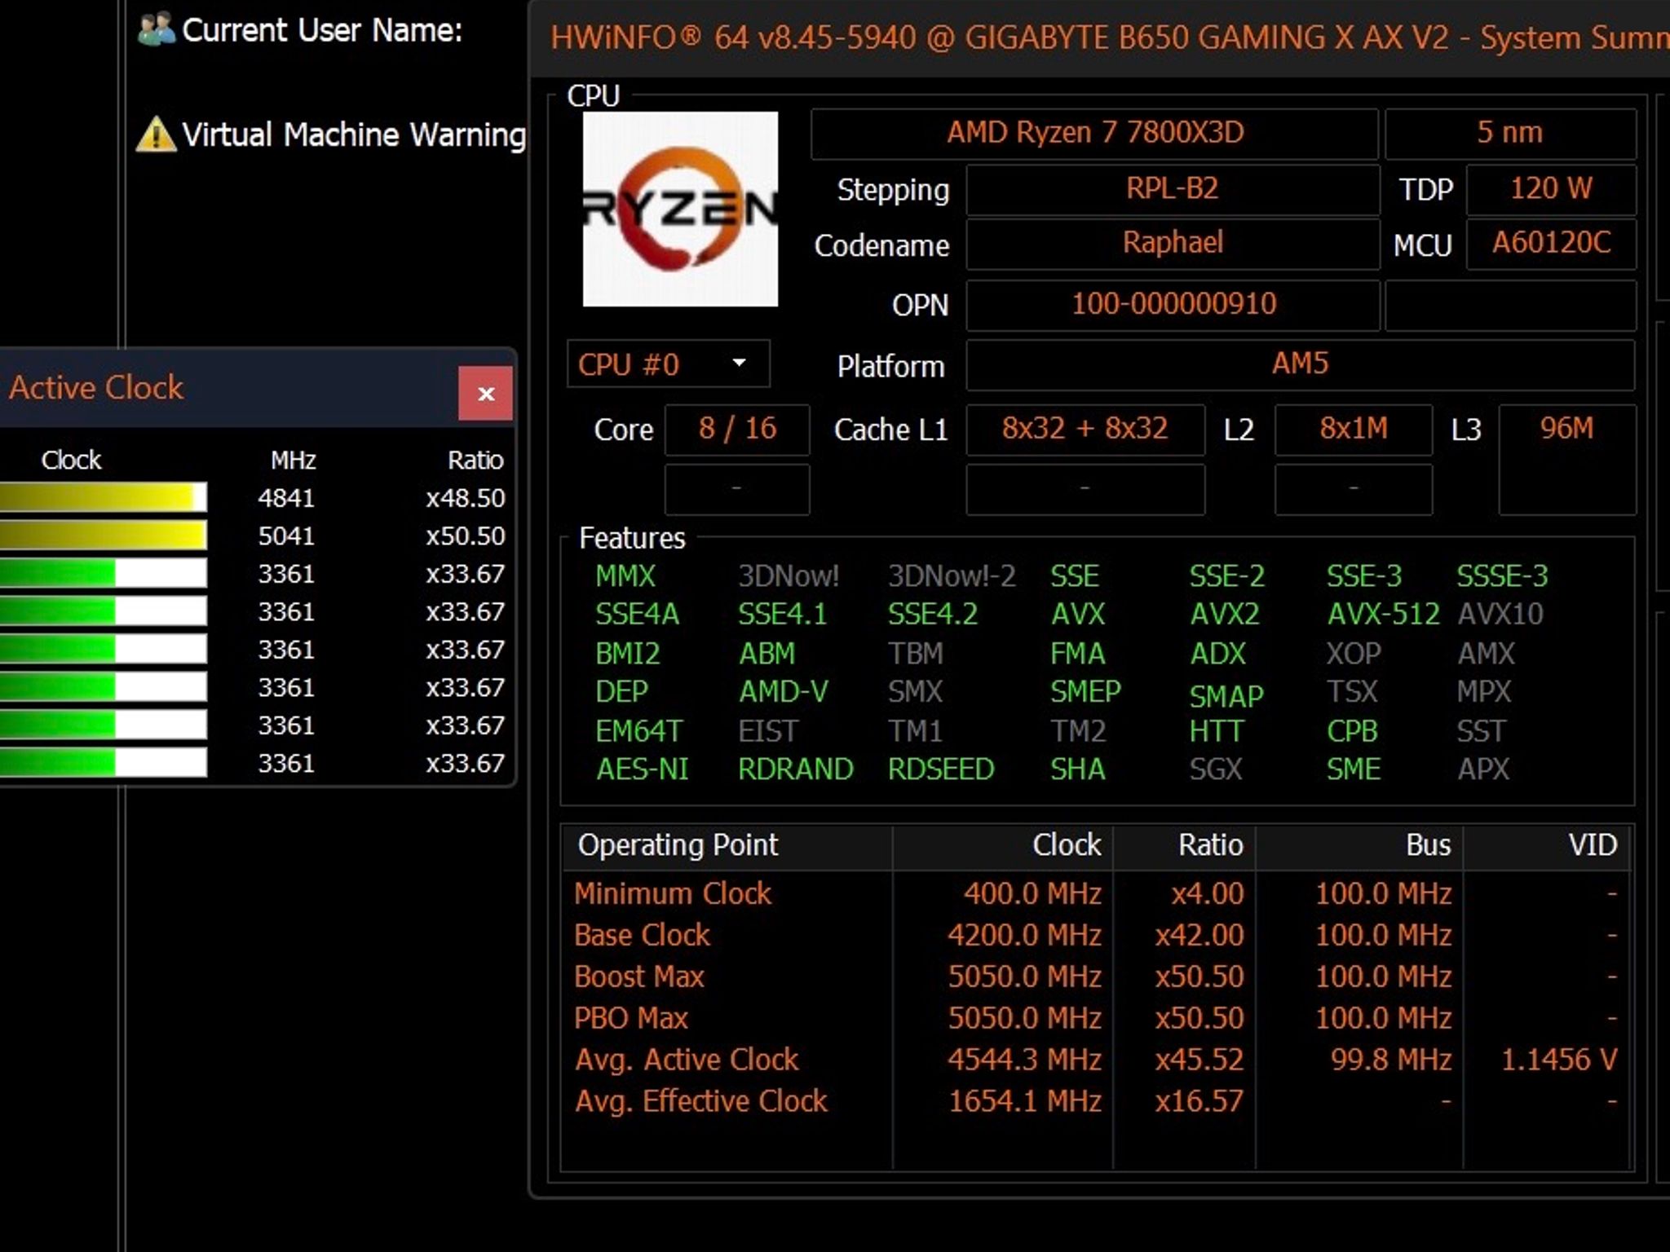The height and width of the screenshot is (1252, 1670).
Task: Select the Current User Name entry
Action: tap(300, 30)
